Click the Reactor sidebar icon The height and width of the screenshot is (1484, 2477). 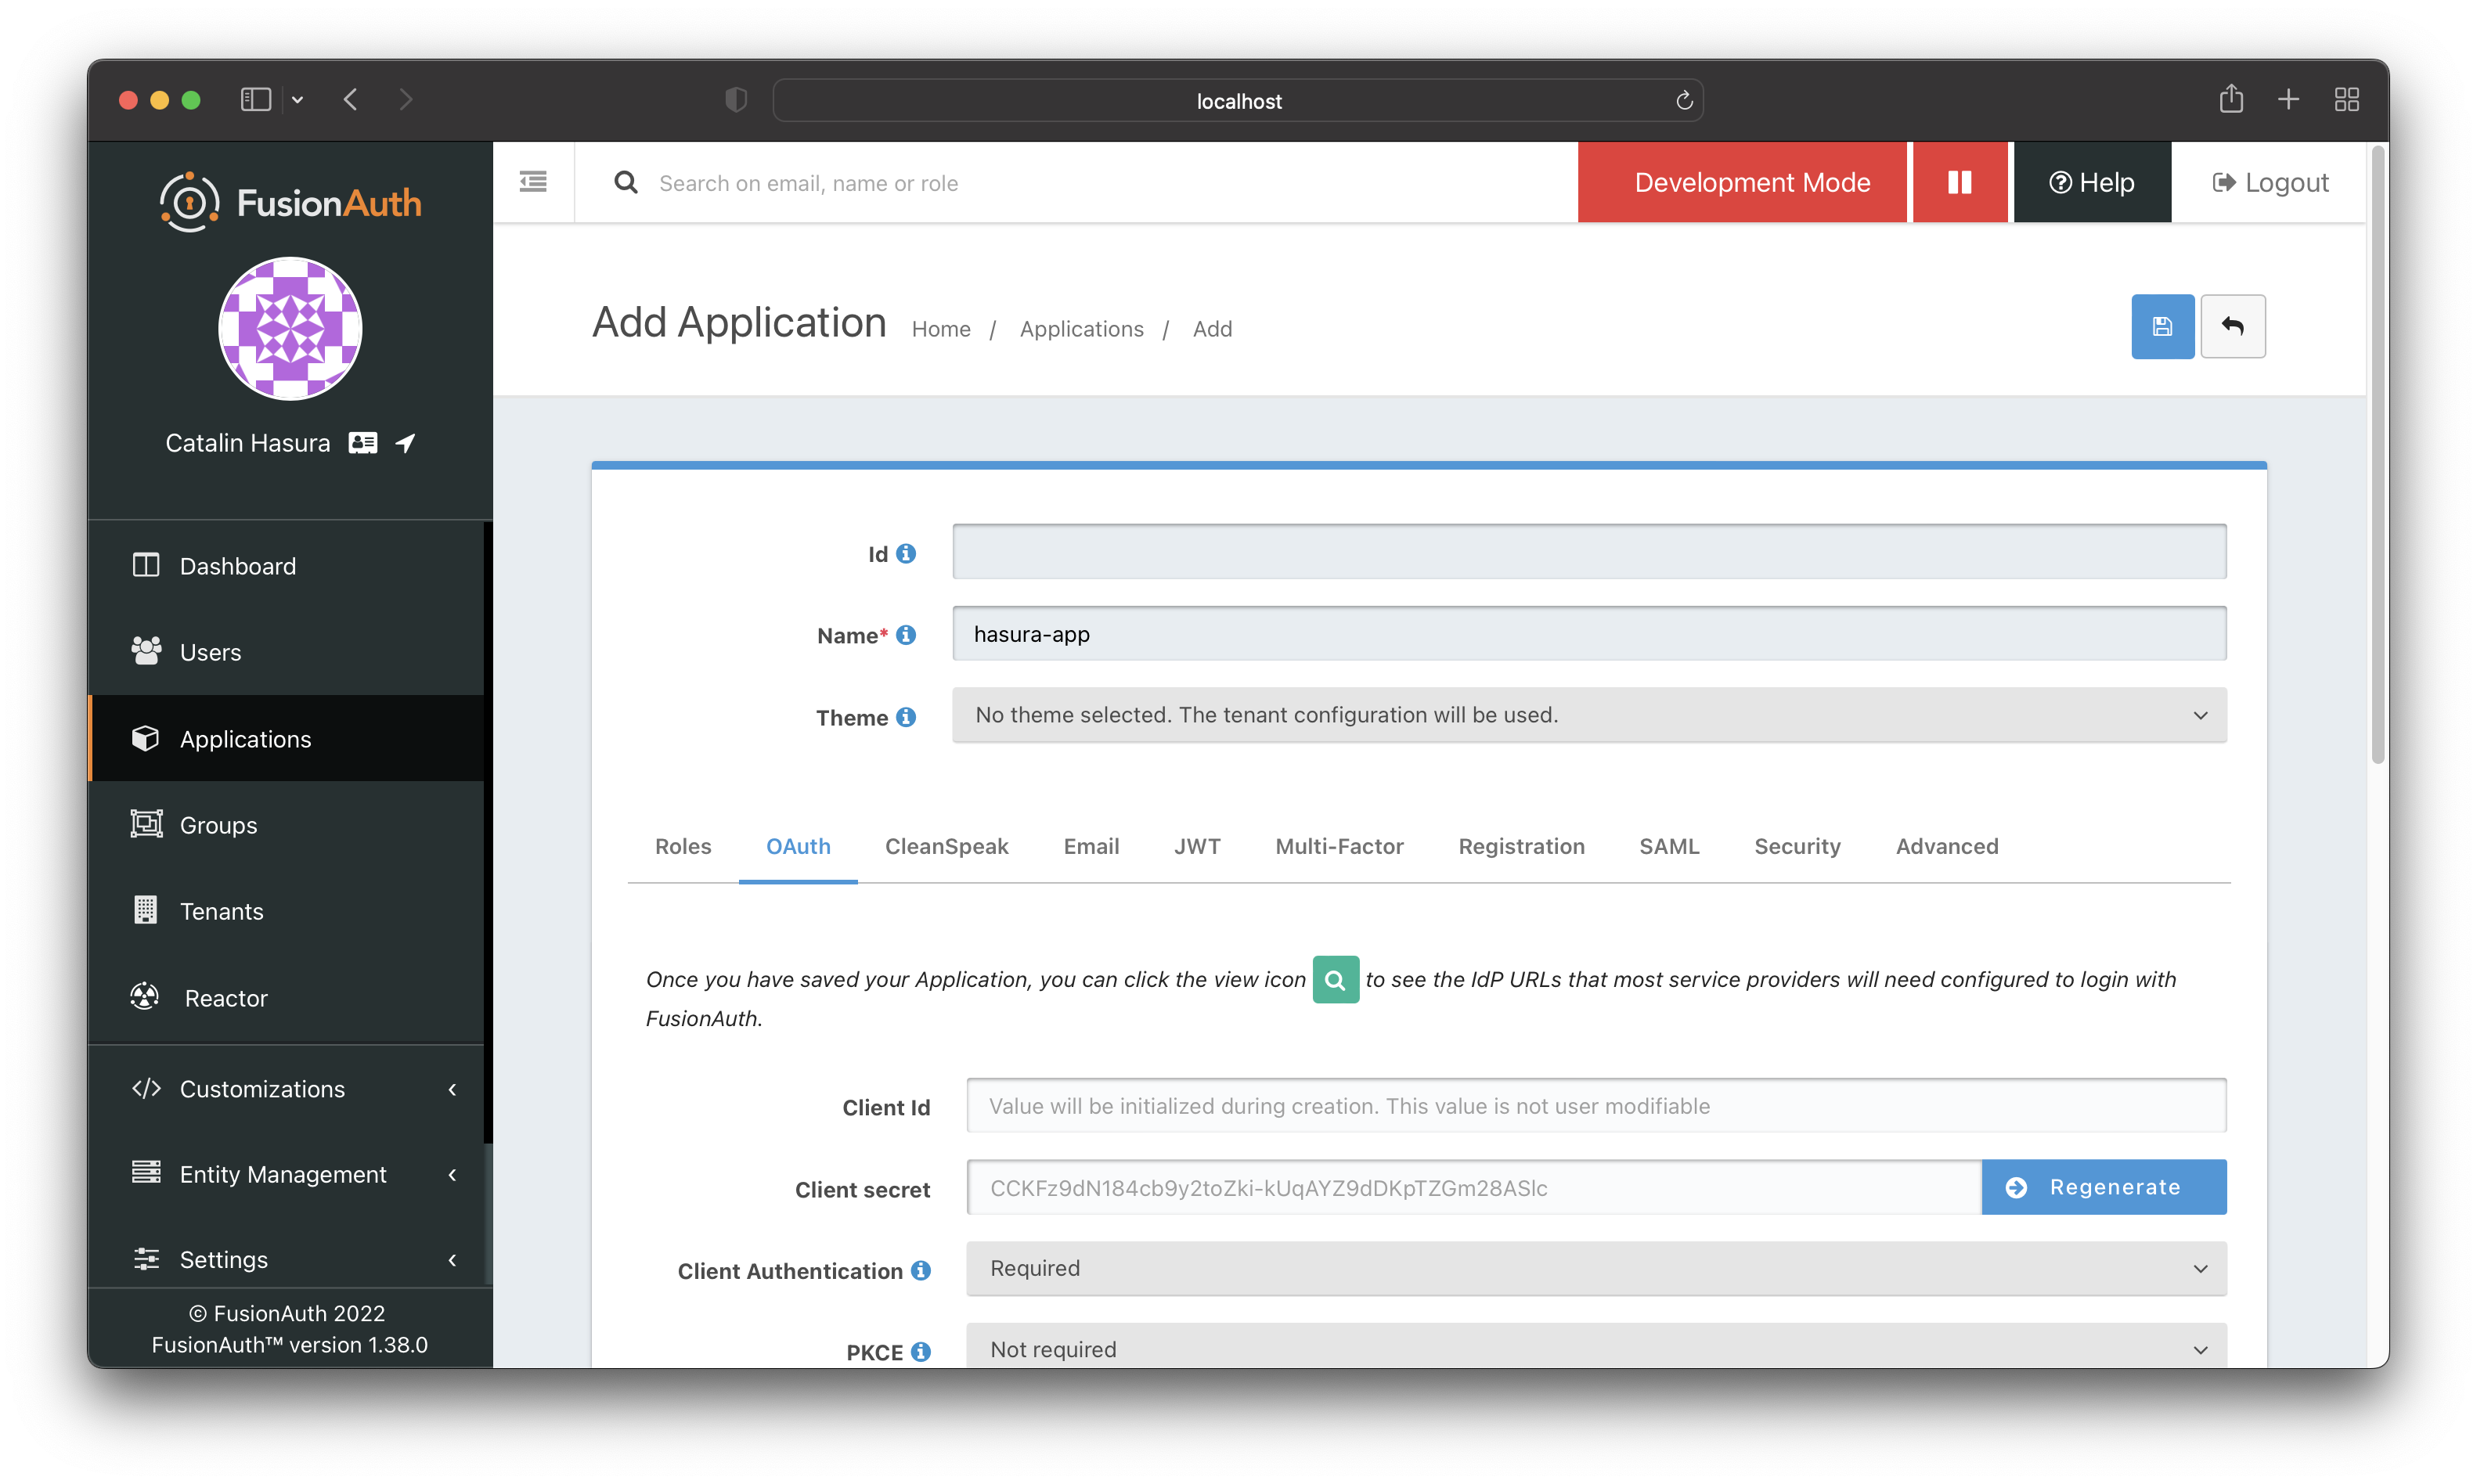146,996
